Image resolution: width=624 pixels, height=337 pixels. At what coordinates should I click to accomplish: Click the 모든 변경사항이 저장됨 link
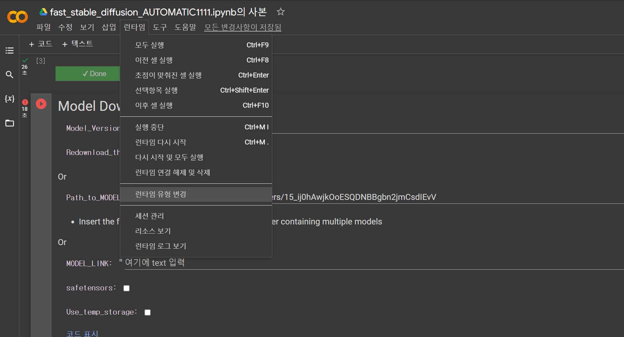click(243, 27)
